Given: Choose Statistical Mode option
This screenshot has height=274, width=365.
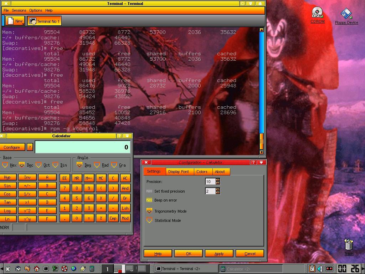Looking at the screenshot, I should [164, 220].
